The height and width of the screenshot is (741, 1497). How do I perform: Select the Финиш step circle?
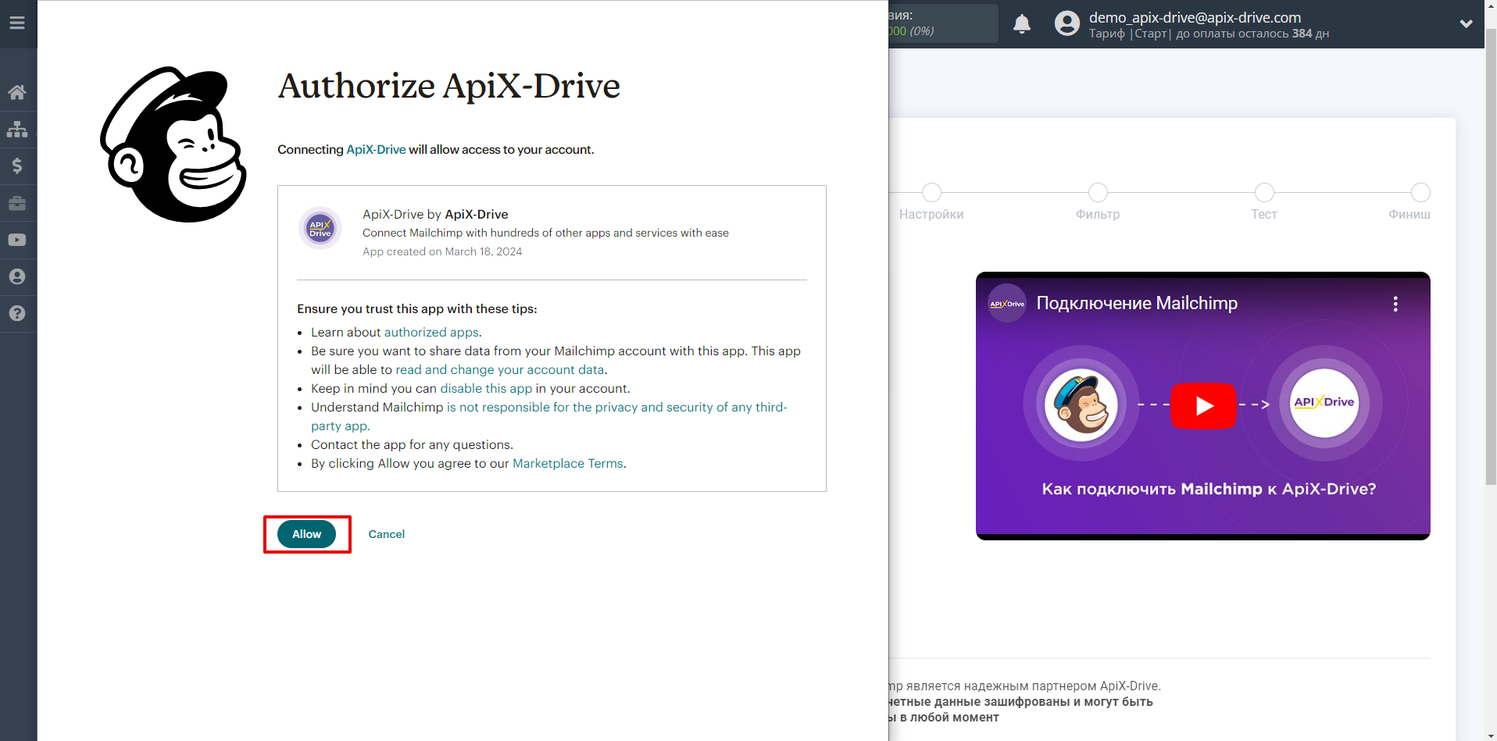tap(1420, 192)
